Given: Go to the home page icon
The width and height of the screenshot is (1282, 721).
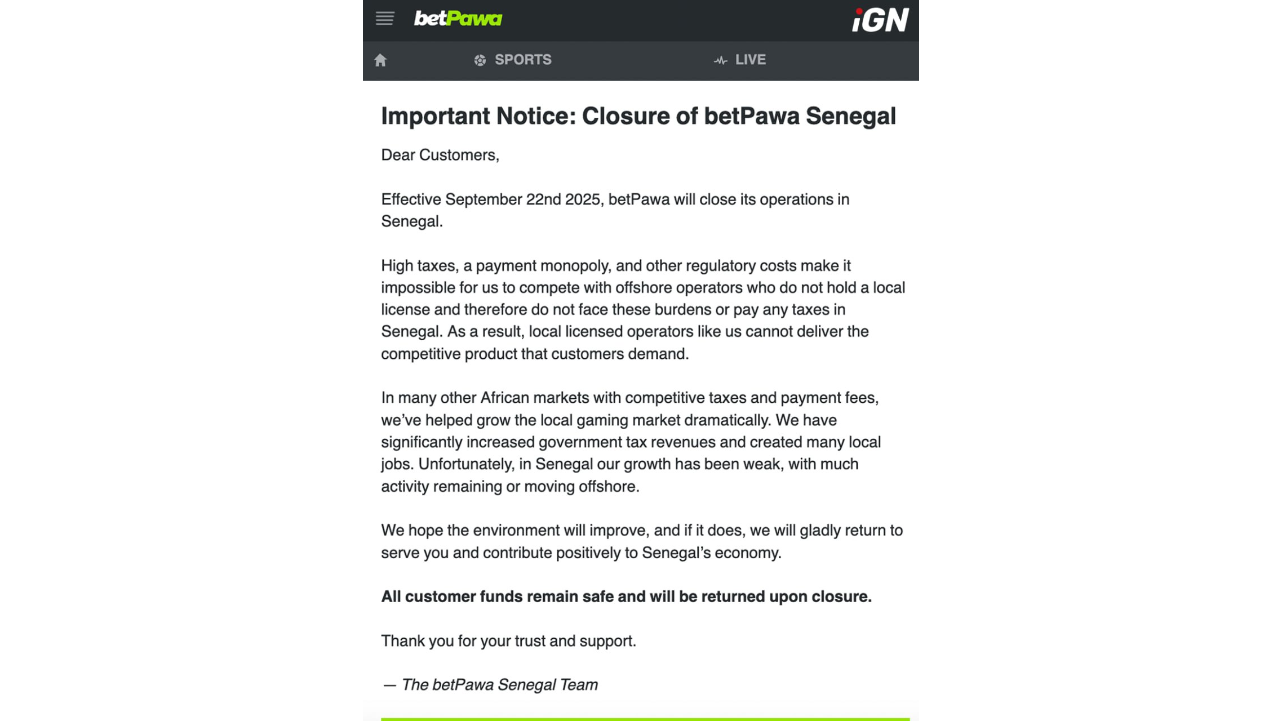Looking at the screenshot, I should (380, 60).
